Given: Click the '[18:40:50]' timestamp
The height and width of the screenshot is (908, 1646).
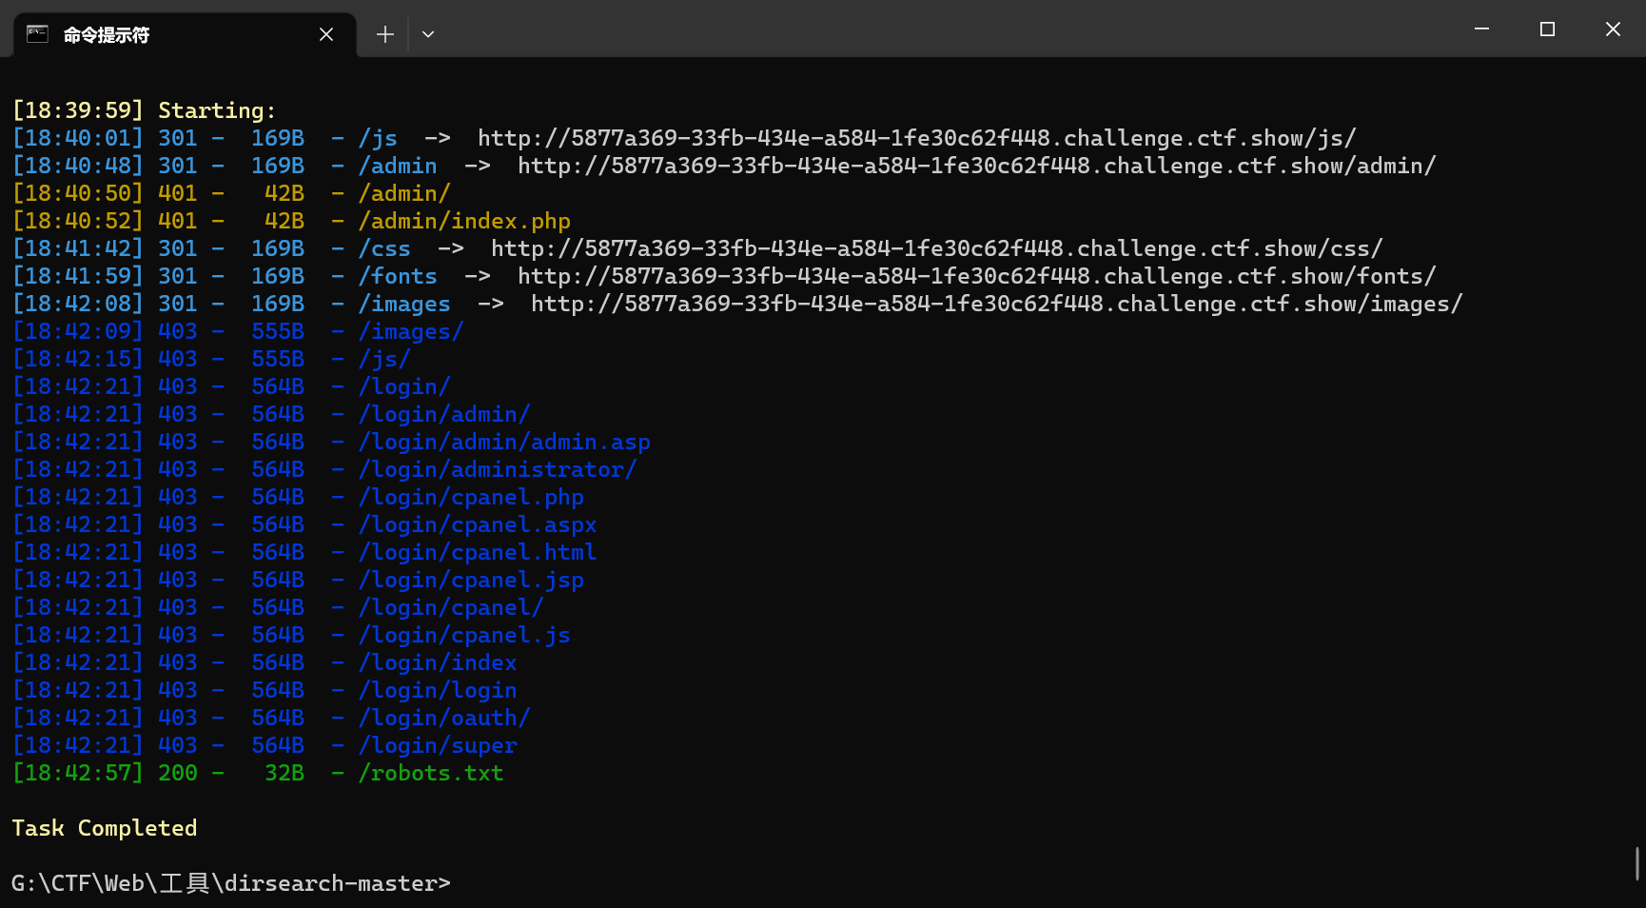Looking at the screenshot, I should tap(78, 193).
